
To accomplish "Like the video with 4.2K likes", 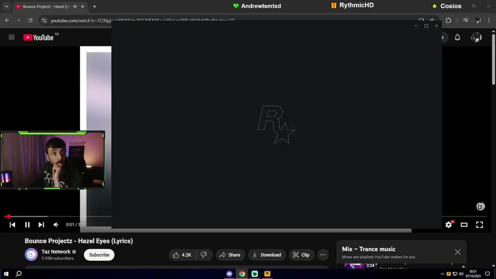I will pos(183,255).
